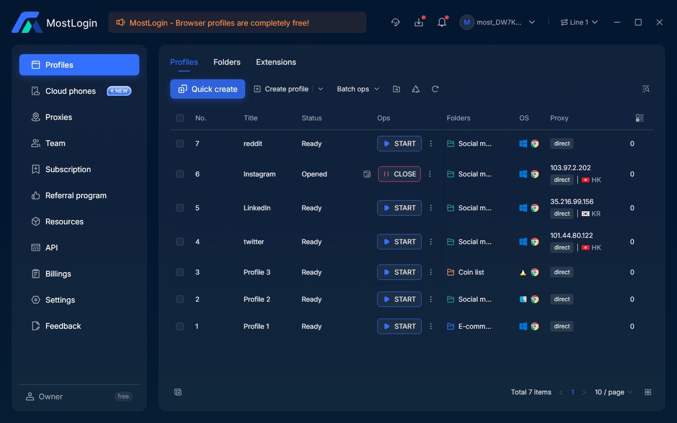Switch to the Extensions tab
The image size is (677, 423).
point(276,62)
